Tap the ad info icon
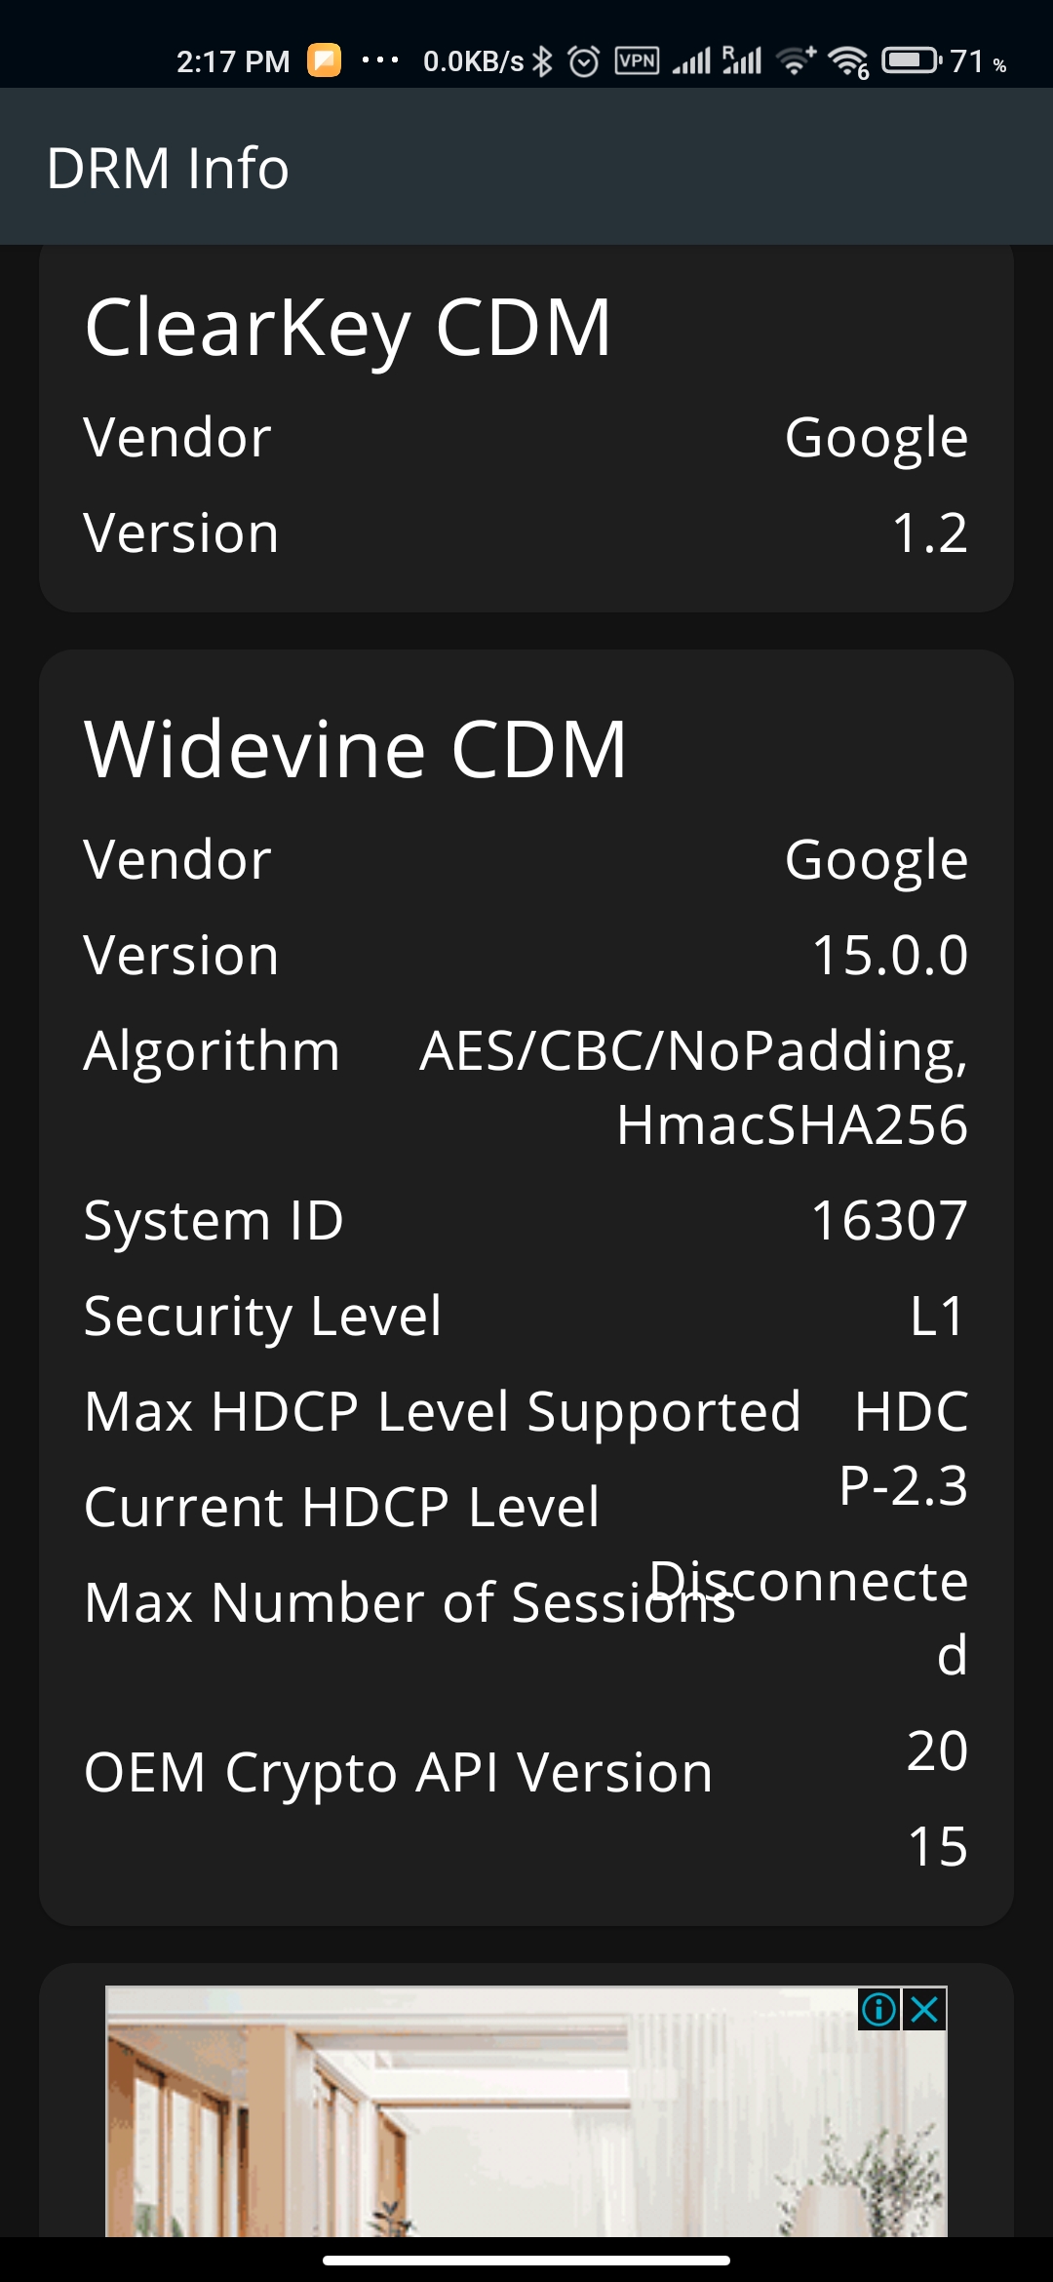This screenshot has width=1053, height=2282. 878,2009
